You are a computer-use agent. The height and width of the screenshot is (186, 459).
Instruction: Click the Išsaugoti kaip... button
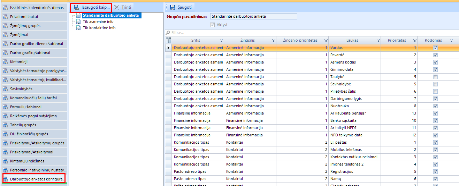(91, 7)
